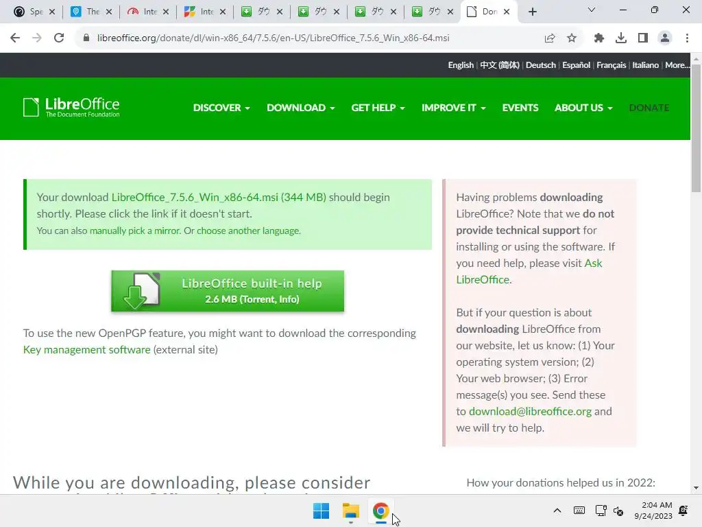Toggle the browser side panel icon
This screenshot has width=702, height=527.
643,38
